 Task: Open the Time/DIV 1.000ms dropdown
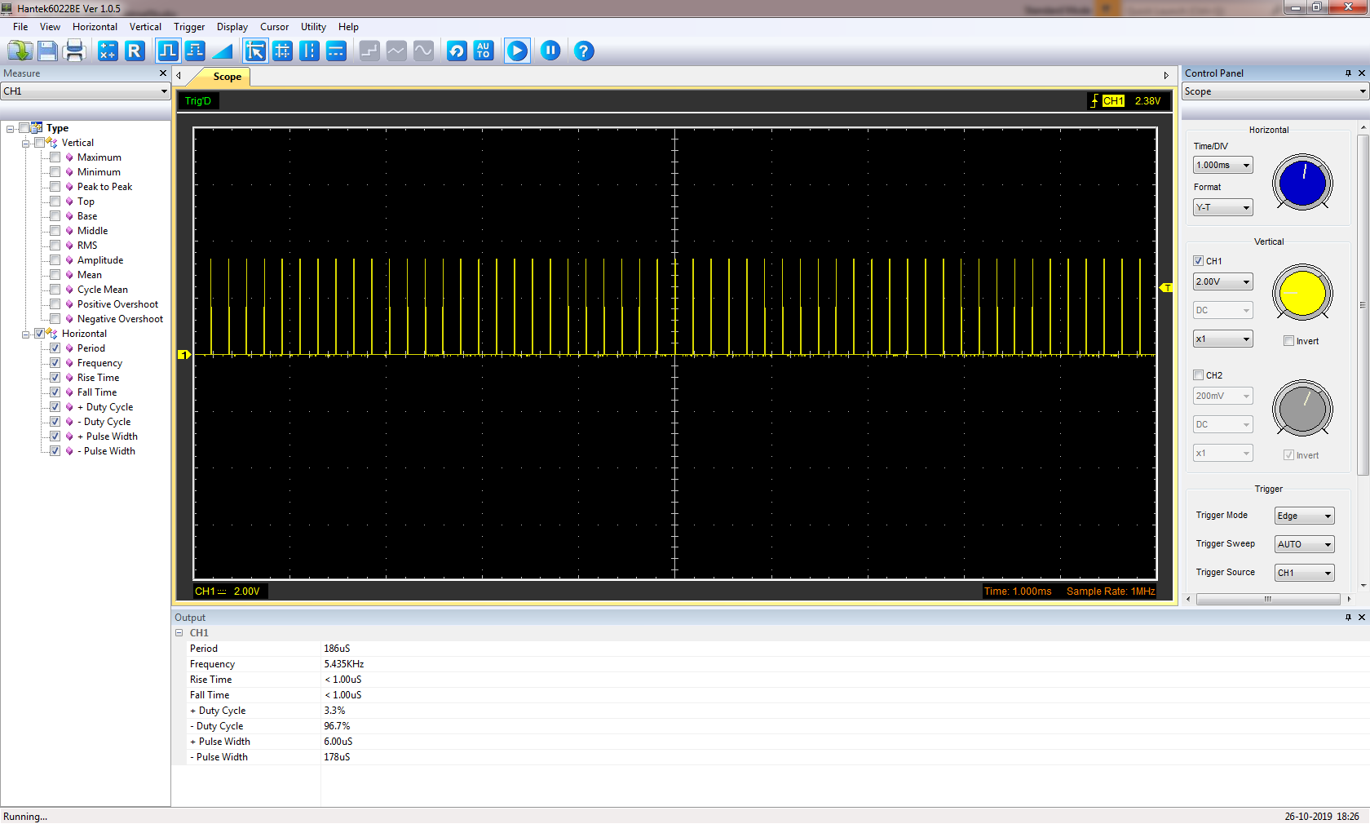[1222, 166]
